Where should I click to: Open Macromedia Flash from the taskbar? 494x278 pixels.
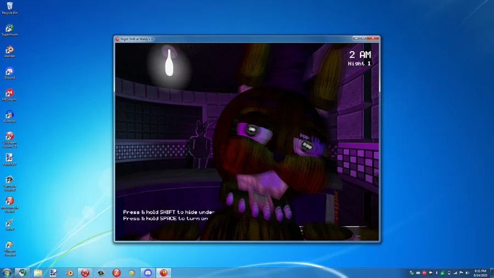click(x=116, y=273)
